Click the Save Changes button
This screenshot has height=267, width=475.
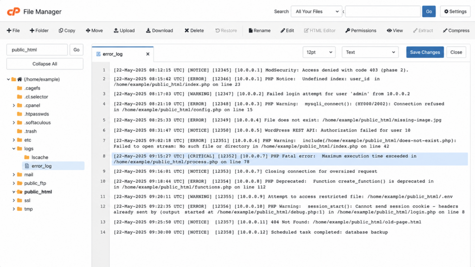click(425, 52)
